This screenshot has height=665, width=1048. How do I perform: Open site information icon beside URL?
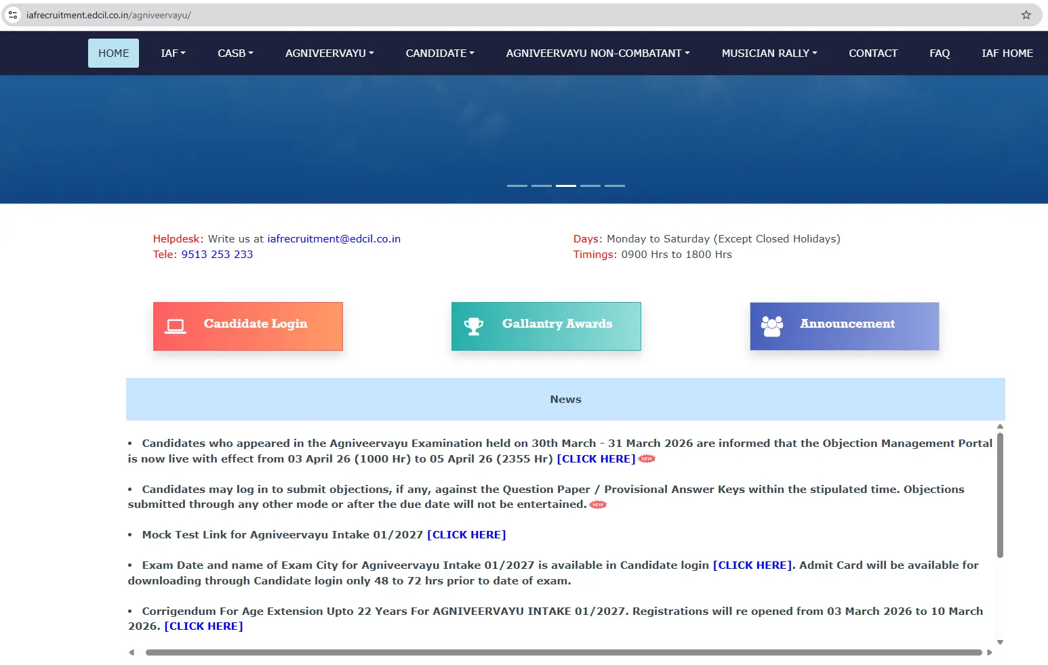pos(13,15)
